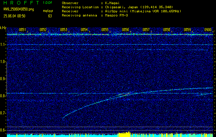Click the Receiving antenna label
Image resolution: width=216 pixels, height=137 pixels.
click(79, 15)
